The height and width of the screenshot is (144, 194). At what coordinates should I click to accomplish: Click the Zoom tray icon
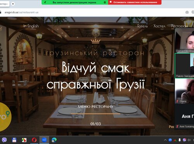pyautogui.click(x=170, y=140)
